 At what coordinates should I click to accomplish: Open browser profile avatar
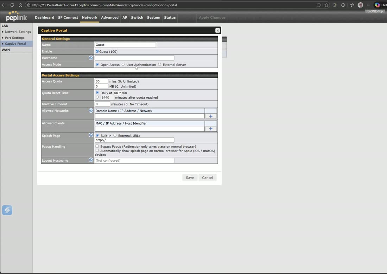pos(360,5)
